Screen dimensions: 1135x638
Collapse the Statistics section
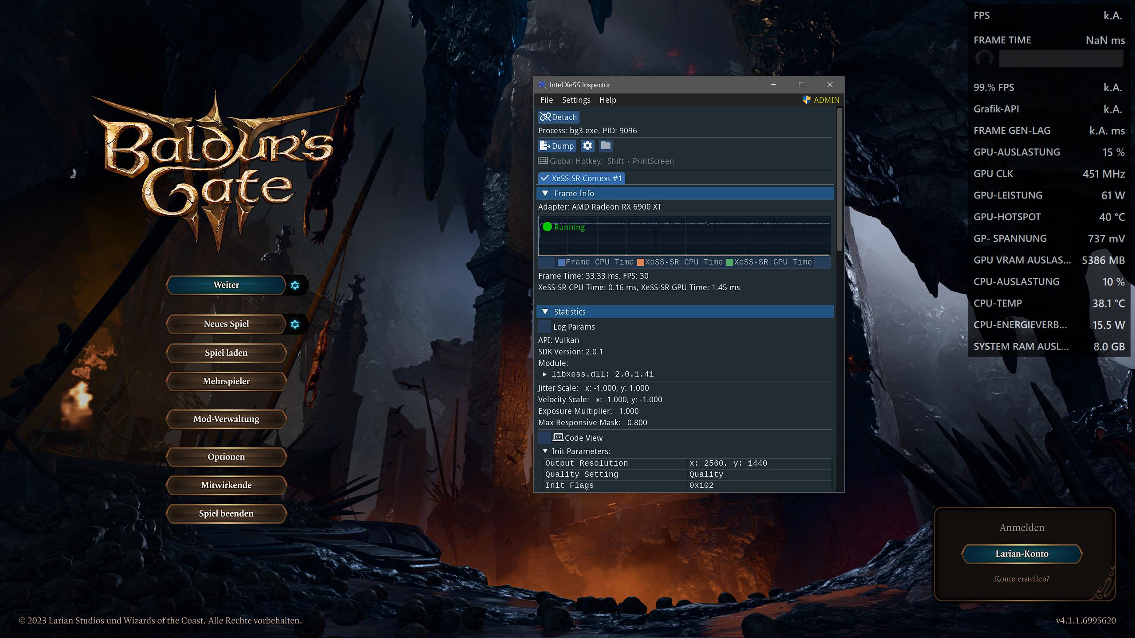pyautogui.click(x=545, y=312)
